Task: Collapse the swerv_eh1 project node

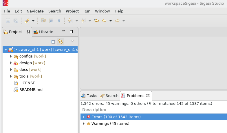Action: coord(6,49)
